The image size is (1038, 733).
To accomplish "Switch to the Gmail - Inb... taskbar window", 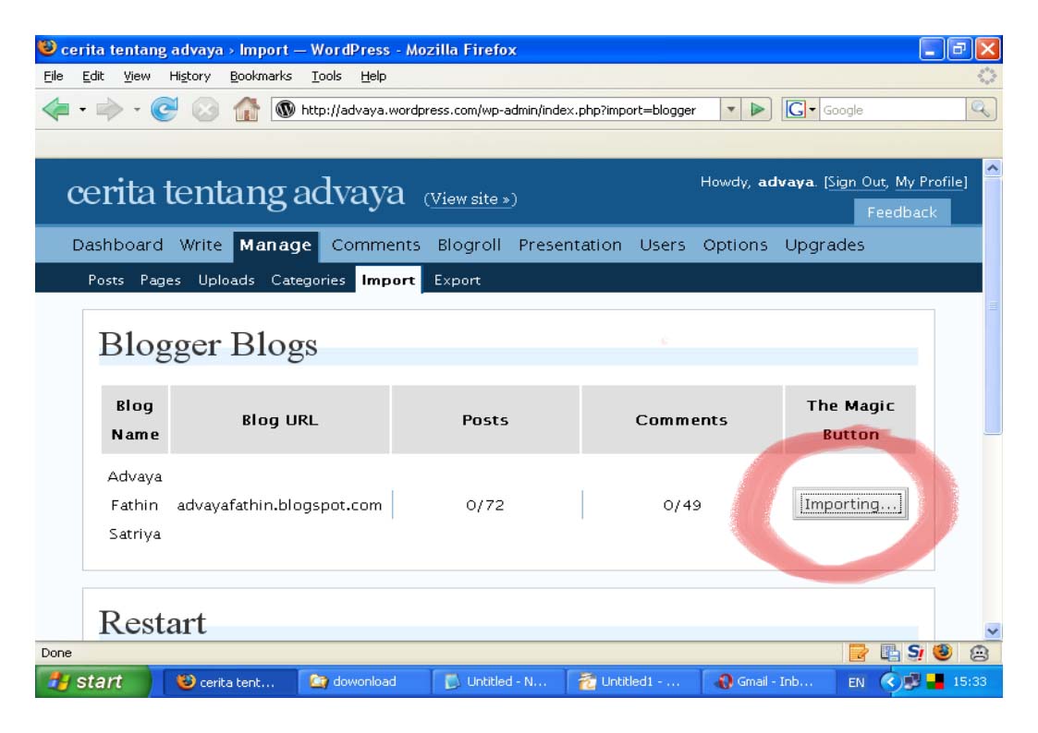I will pos(766,681).
